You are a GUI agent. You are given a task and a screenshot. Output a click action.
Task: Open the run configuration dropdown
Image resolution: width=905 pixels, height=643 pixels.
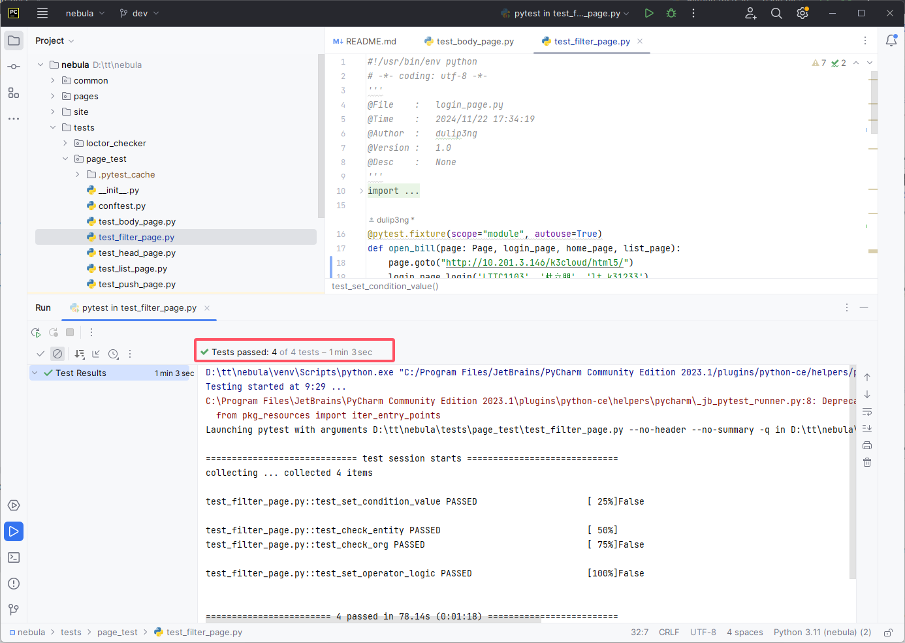(565, 13)
